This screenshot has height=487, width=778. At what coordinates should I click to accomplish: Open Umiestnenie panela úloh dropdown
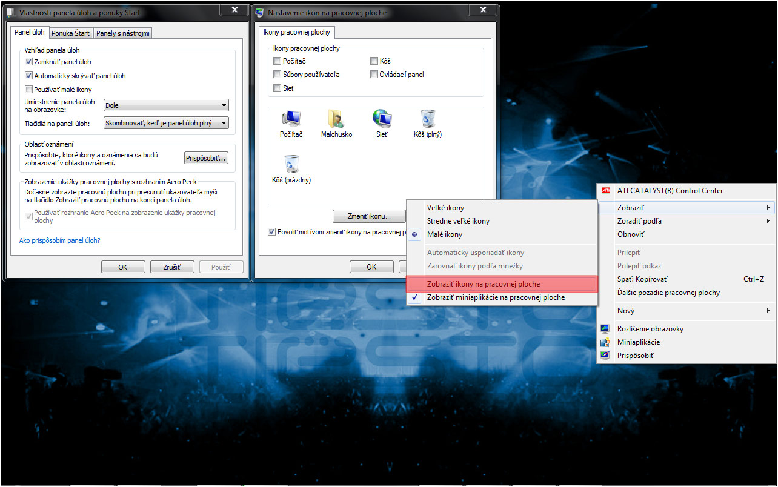point(166,105)
